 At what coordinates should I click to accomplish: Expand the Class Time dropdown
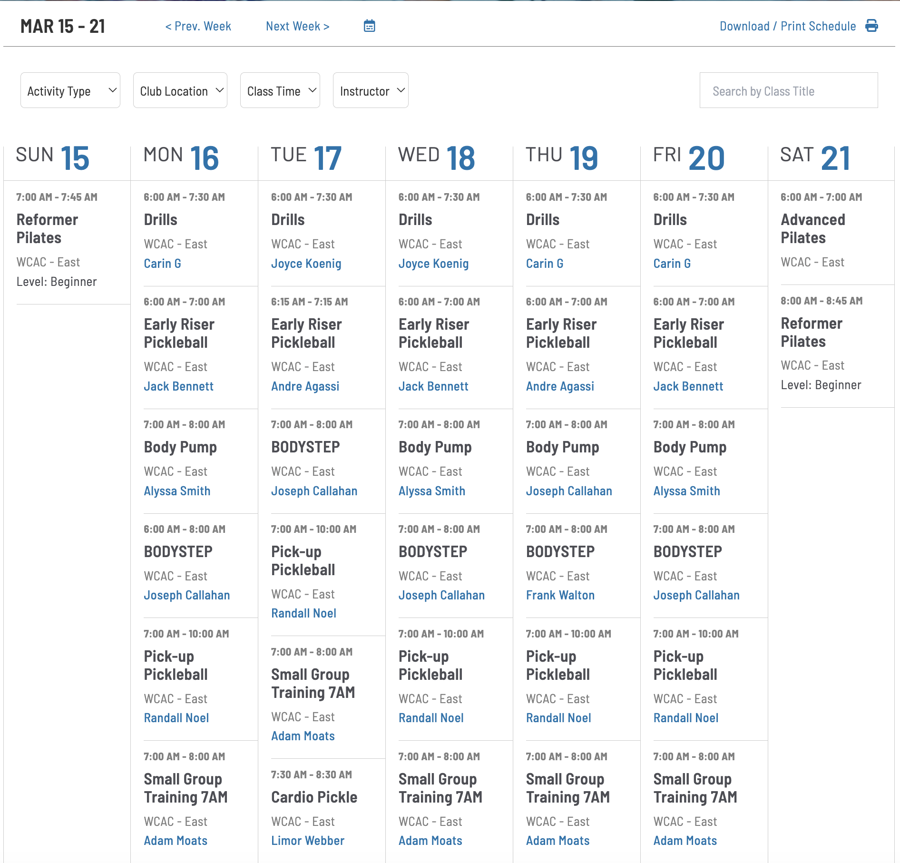280,90
